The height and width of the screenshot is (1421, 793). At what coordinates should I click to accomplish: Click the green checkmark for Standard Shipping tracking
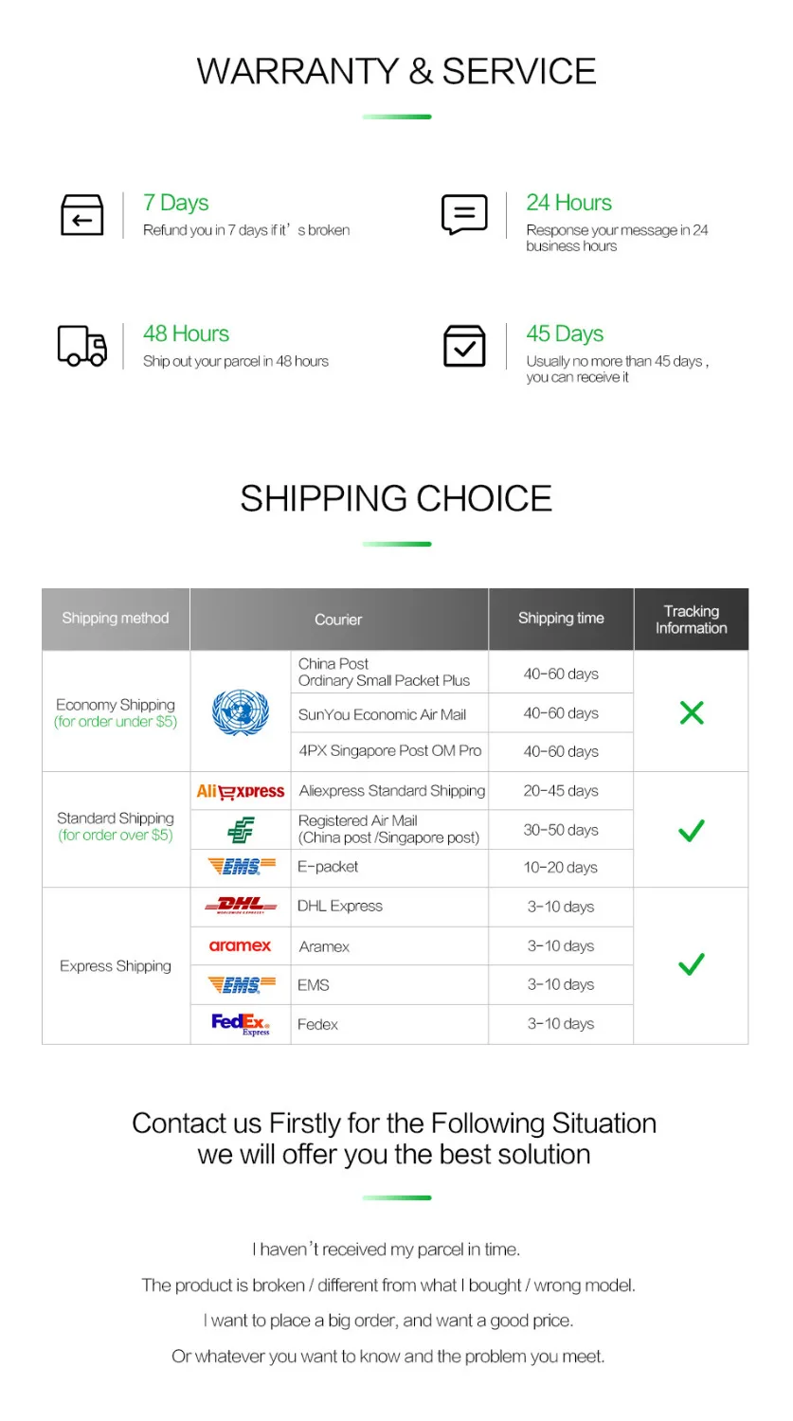point(692,830)
